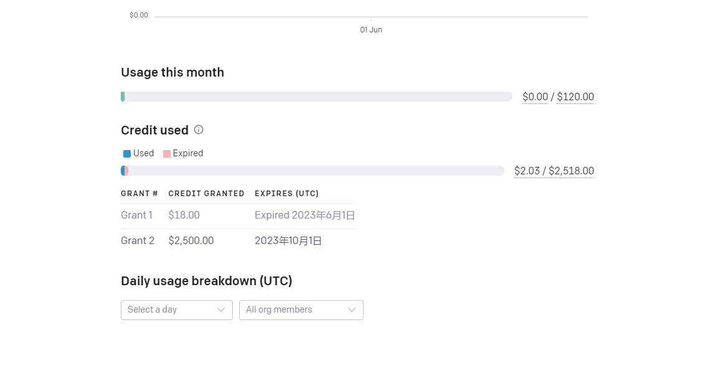This screenshot has width=718, height=368.
Task: Click the CREDIT GRANTED column header
Action: coord(206,194)
